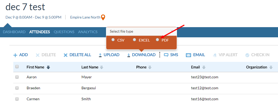Sort by First Name arrow

(48, 67)
